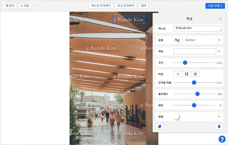Click the Ag font preview

(x=177, y=40)
